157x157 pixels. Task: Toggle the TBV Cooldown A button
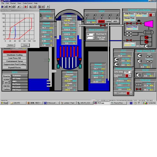point(128,93)
